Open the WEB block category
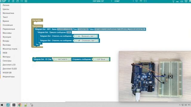Viewport: 191px width, 107px height. [x=5, y=53]
